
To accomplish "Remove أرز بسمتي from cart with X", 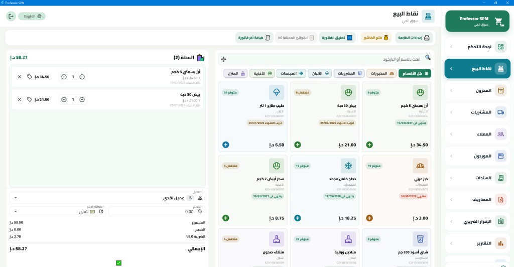I will coord(20,77).
